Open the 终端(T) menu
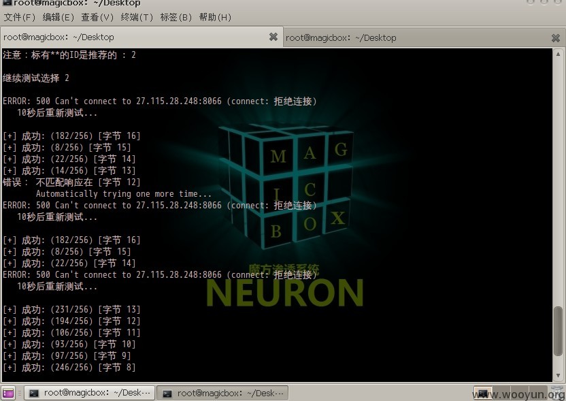The image size is (566, 401). [137, 17]
